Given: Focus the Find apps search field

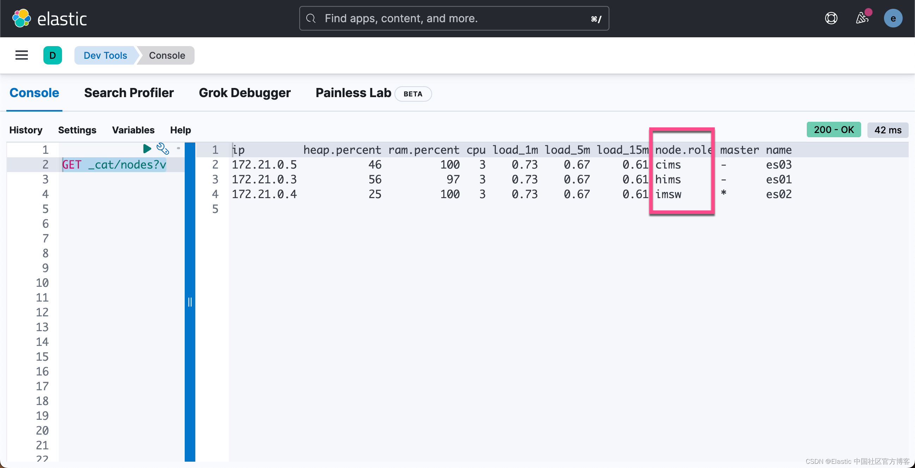Looking at the screenshot, I should pyautogui.click(x=455, y=18).
